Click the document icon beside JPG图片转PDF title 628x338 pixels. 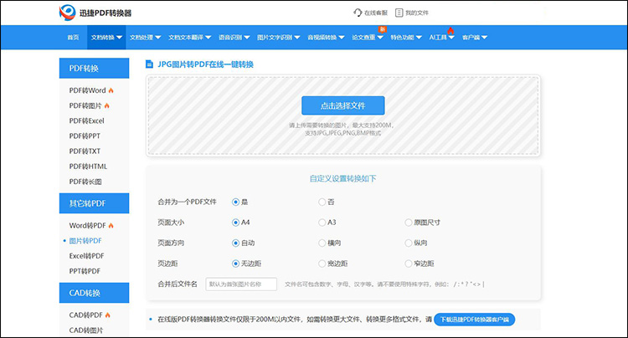150,64
